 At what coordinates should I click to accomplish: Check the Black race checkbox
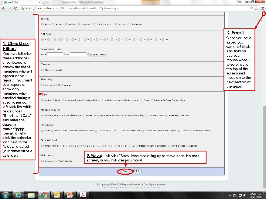(53, 100)
